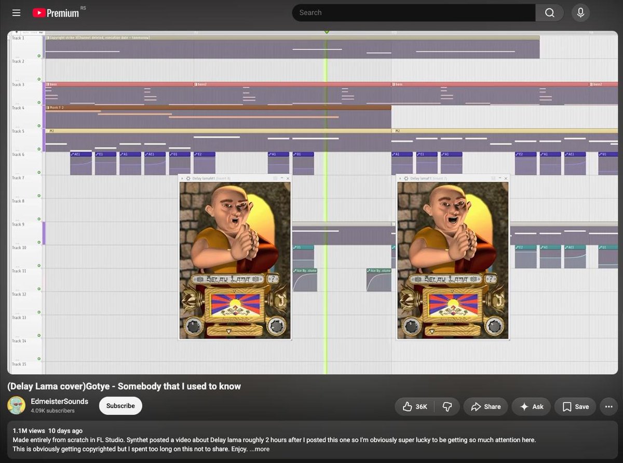Expand the description with ...more

coord(259,449)
